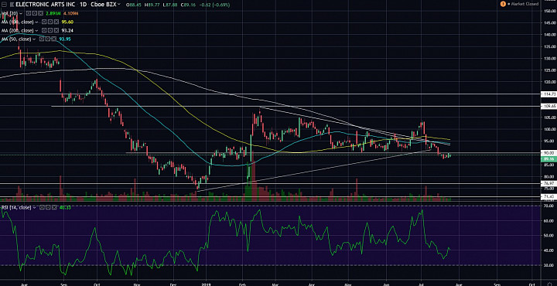This screenshot has width=557, height=286.
Task: Click the 76.97 horizontal line price label
Action: (549, 183)
